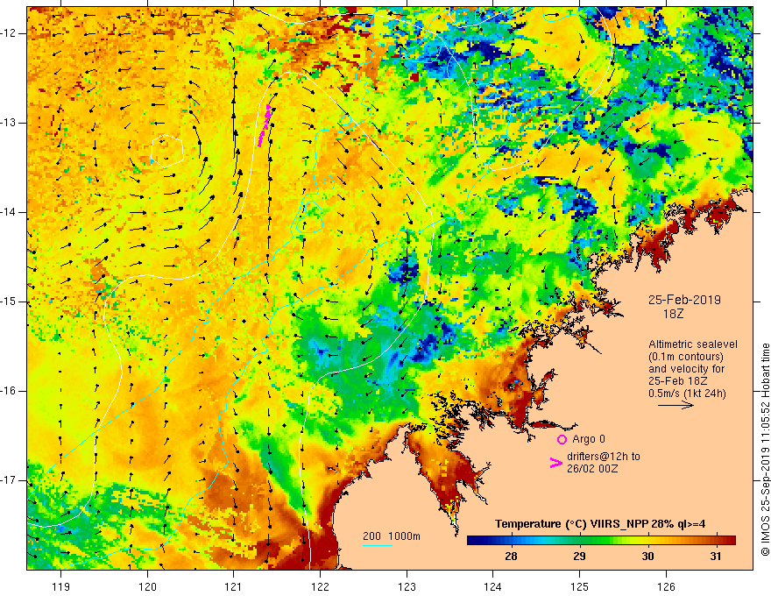771x596 pixels.
Task: Click the '26/02 00Z' legend text
Action: pyautogui.click(x=592, y=469)
